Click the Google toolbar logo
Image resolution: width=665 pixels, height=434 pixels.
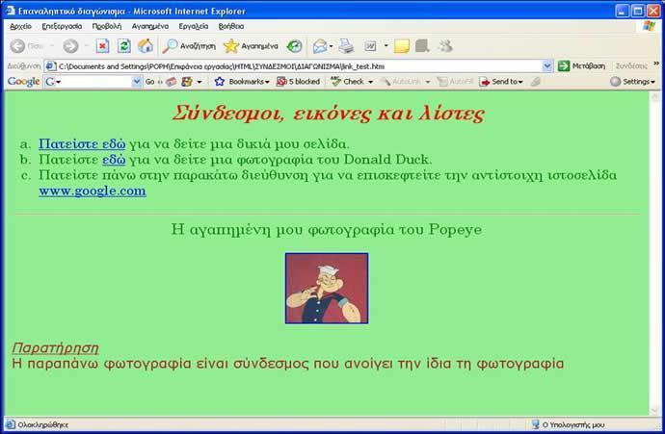pyautogui.click(x=23, y=81)
